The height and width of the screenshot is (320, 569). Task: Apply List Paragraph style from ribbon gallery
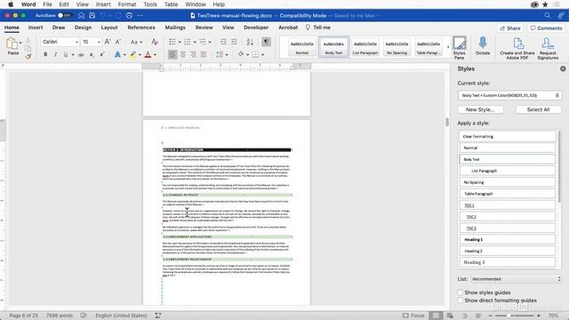click(x=365, y=47)
